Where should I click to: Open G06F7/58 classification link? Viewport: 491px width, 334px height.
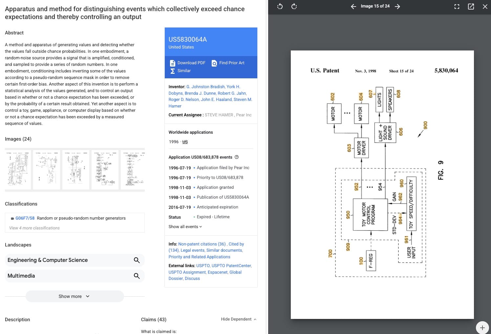(25, 218)
